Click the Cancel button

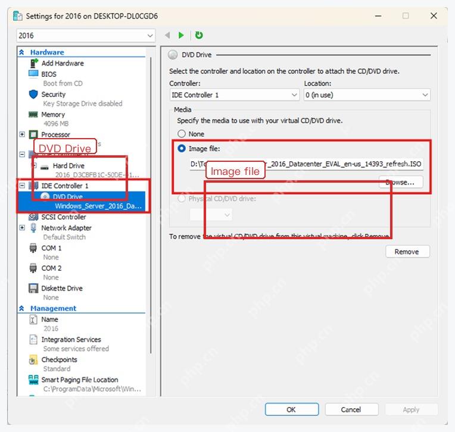click(x=351, y=409)
